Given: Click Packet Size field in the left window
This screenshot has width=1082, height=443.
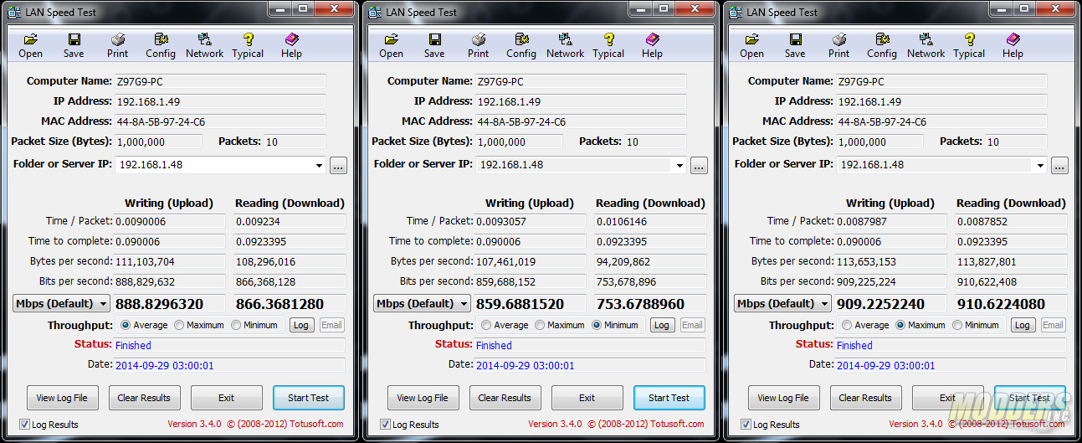Looking at the screenshot, I should point(159,142).
